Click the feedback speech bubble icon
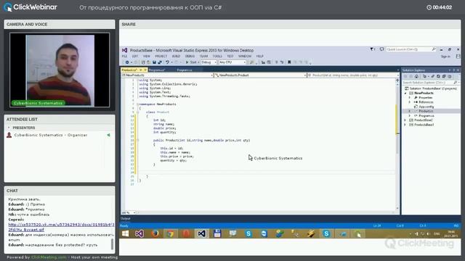Image resolution: width=465 pixels, height=261 pixels. tap(381, 49)
